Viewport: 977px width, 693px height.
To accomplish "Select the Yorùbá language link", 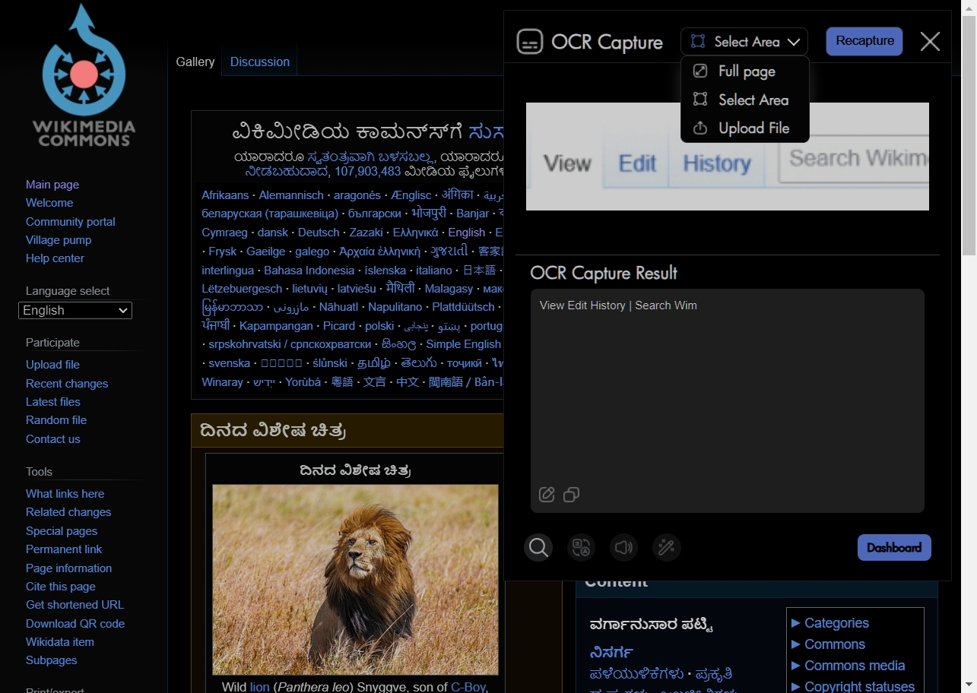I will click(x=303, y=382).
